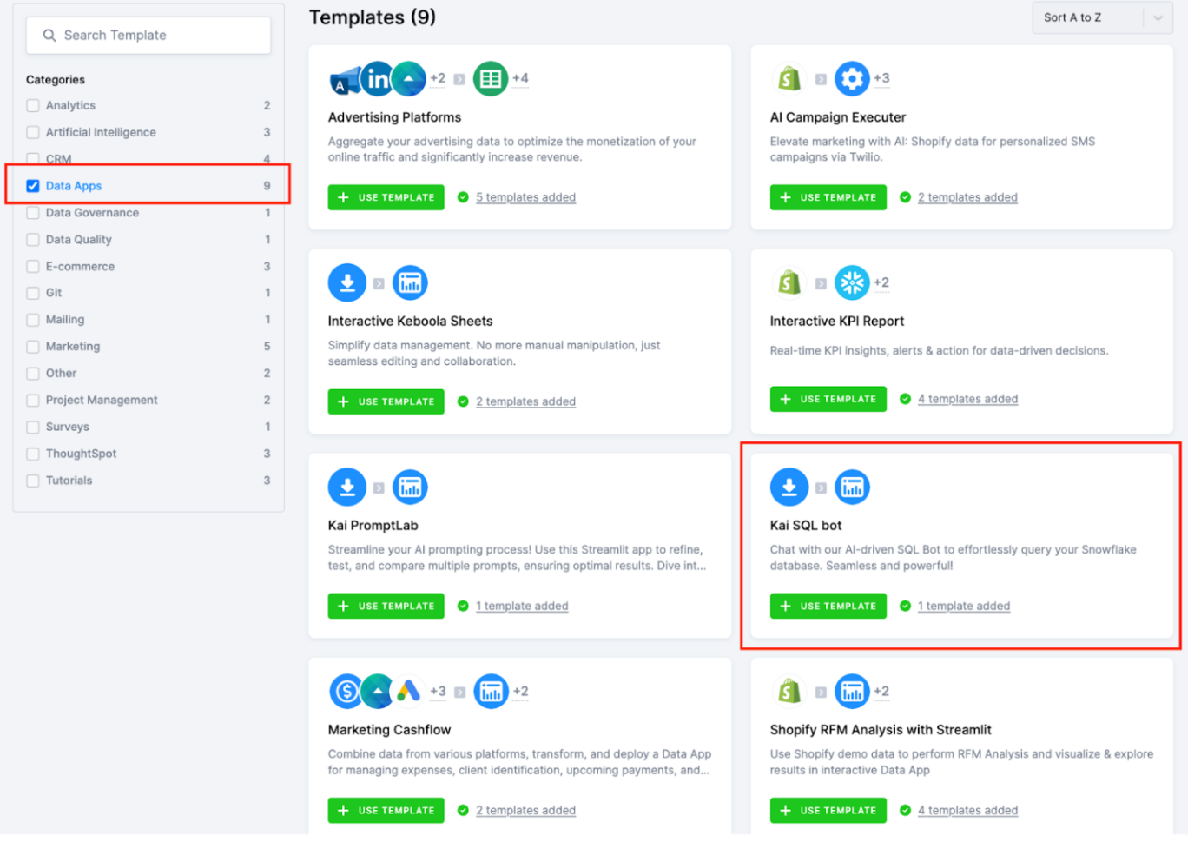Image resolution: width=1188 pixels, height=849 pixels.
Task: Click the gear icon on AI Campaign Executer
Action: click(x=852, y=79)
